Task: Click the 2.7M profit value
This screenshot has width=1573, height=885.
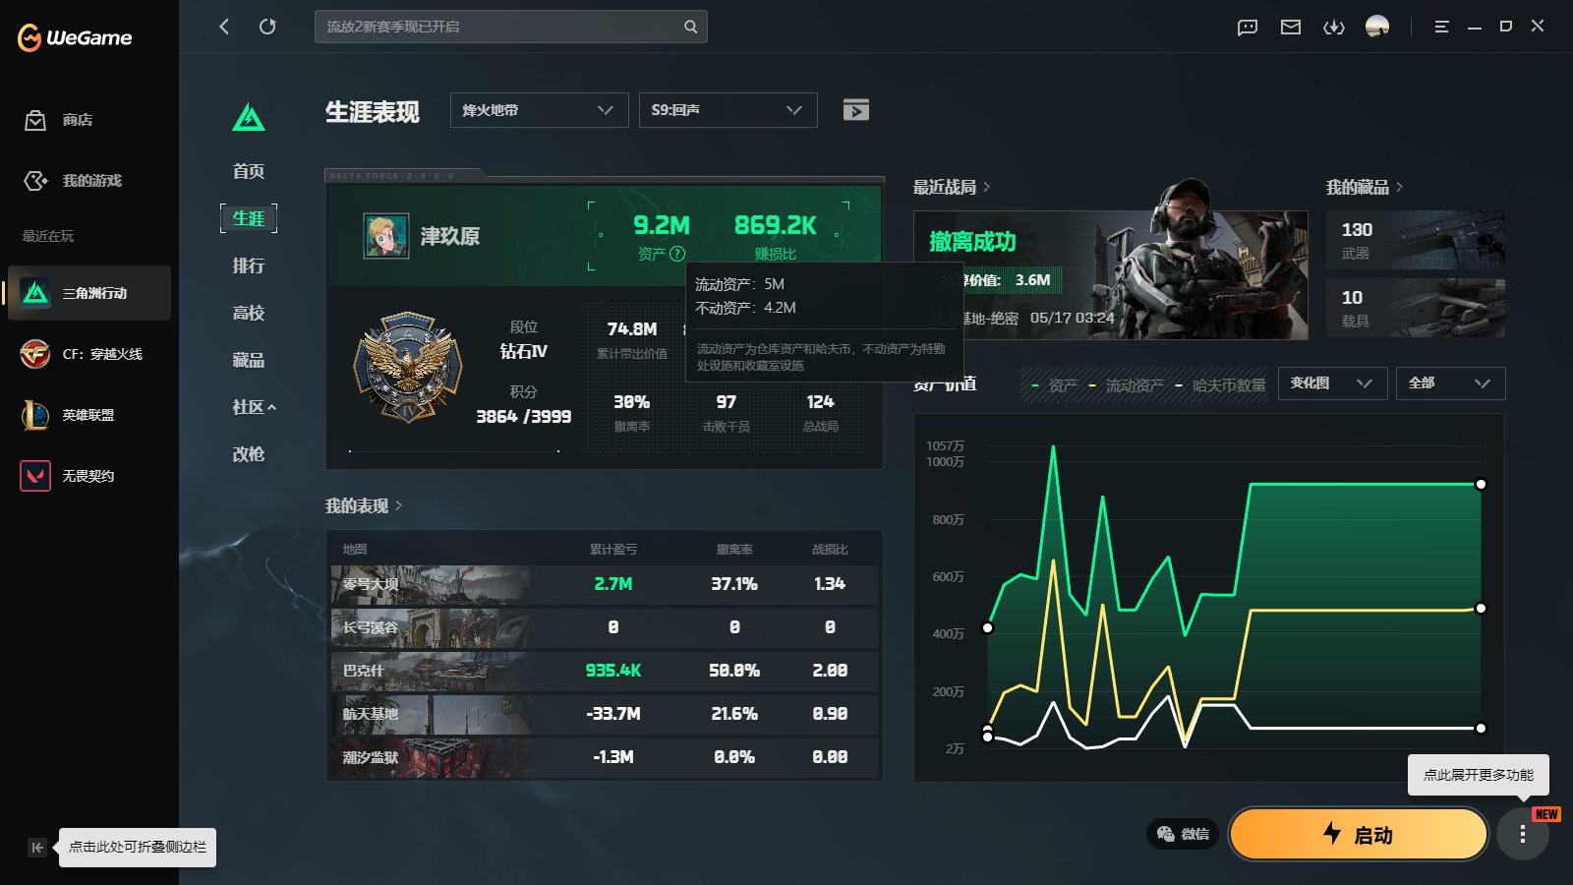Action: coord(613,584)
